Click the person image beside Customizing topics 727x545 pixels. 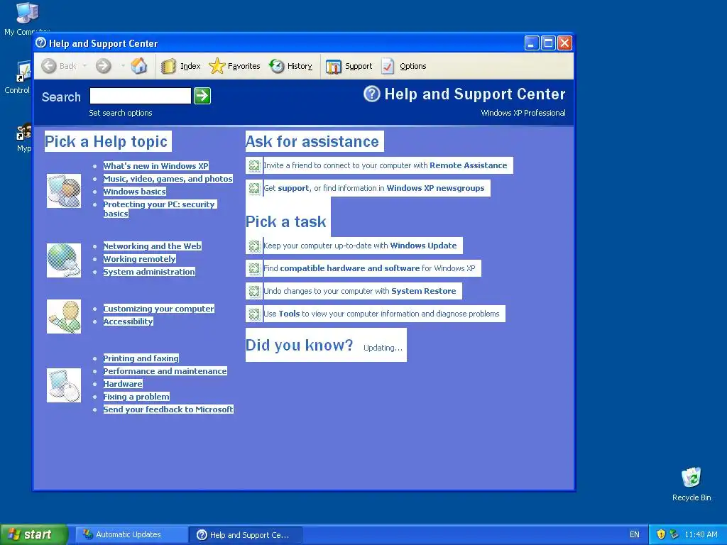click(x=64, y=316)
